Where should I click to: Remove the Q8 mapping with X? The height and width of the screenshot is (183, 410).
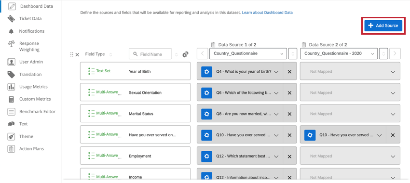click(x=289, y=114)
